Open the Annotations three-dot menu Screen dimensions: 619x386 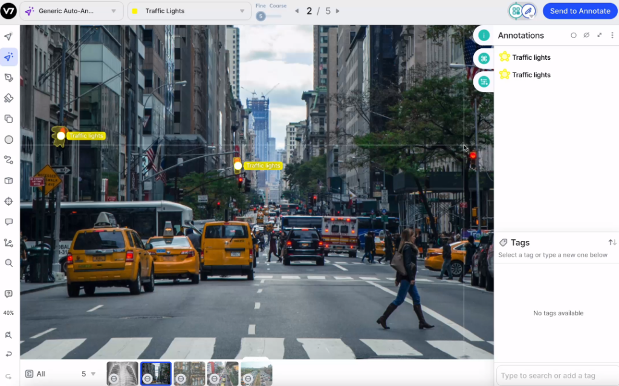612,35
